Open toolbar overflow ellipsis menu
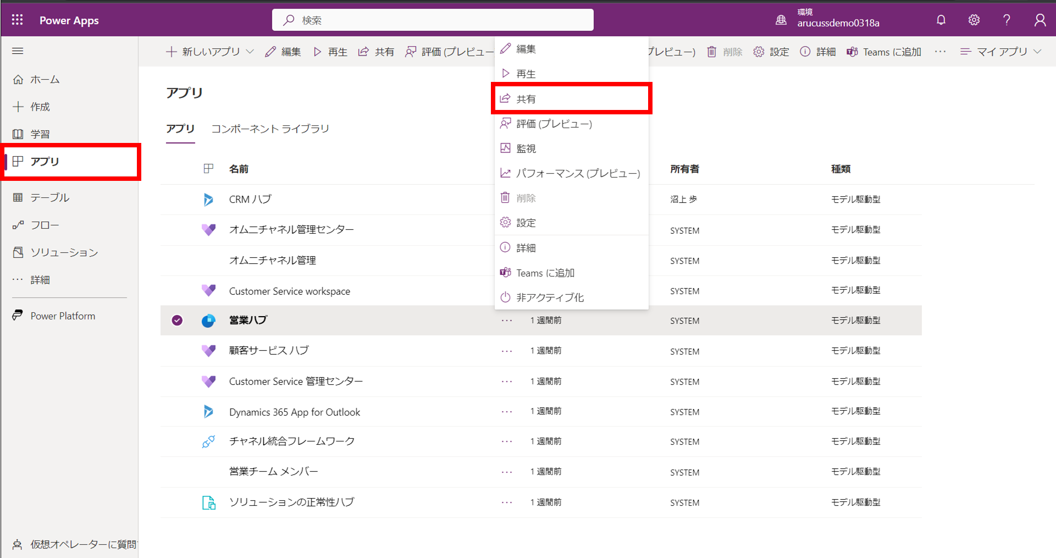1056x558 pixels. click(940, 52)
